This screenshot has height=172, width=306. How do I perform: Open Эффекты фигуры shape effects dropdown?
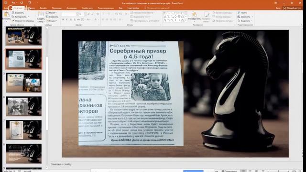(223, 21)
